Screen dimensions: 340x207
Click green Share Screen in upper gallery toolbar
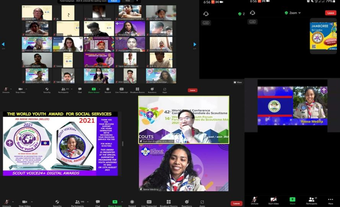pyautogui.click(x=94, y=90)
